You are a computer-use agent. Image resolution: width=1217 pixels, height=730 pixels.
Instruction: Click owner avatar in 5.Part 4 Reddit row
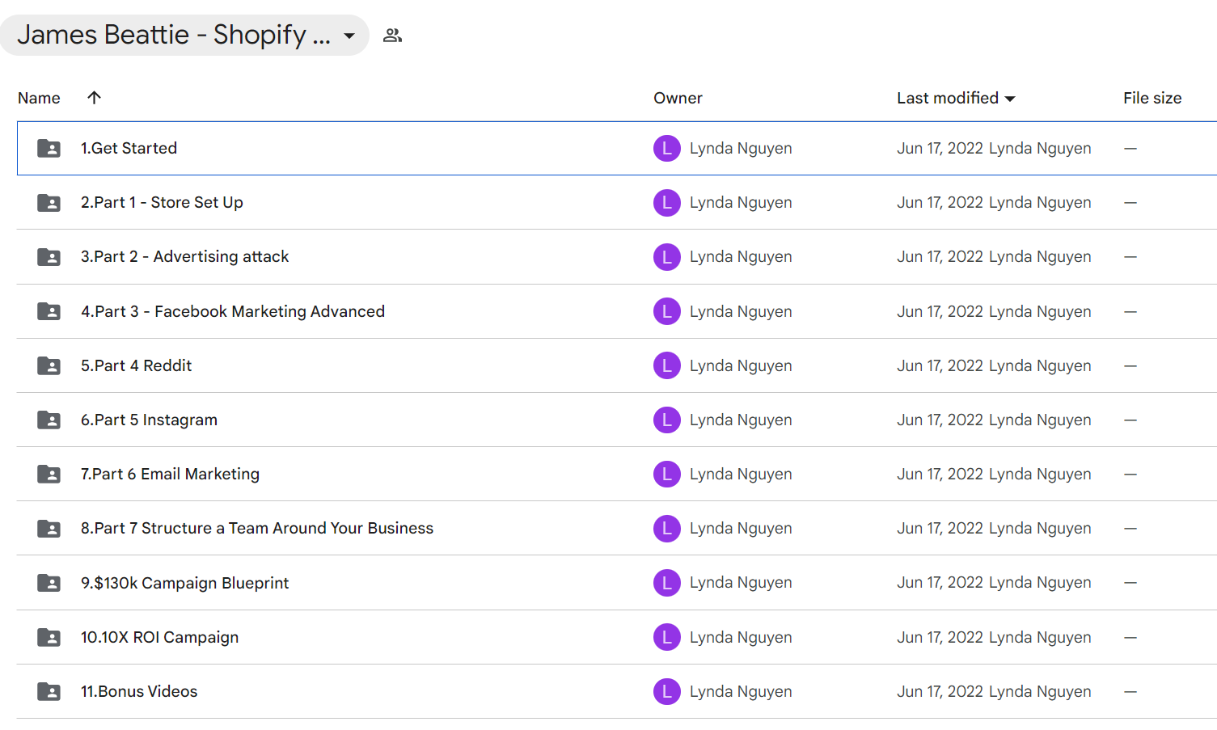click(667, 365)
